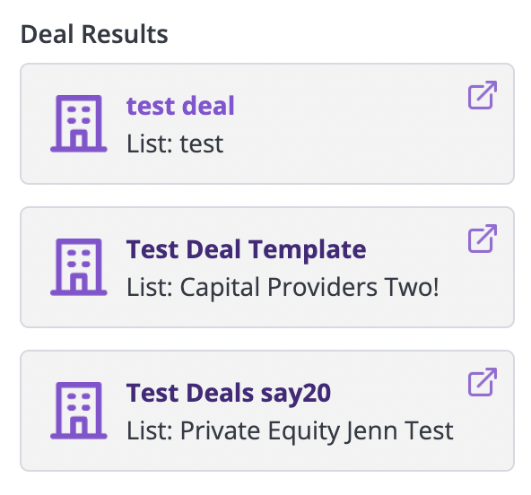Select the Test Deals say20 result card
The height and width of the screenshot is (495, 531).
[267, 411]
